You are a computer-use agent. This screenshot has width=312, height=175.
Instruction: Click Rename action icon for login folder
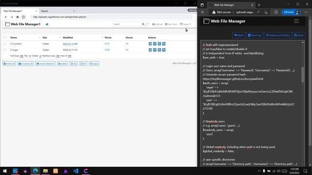click(x=155, y=50)
